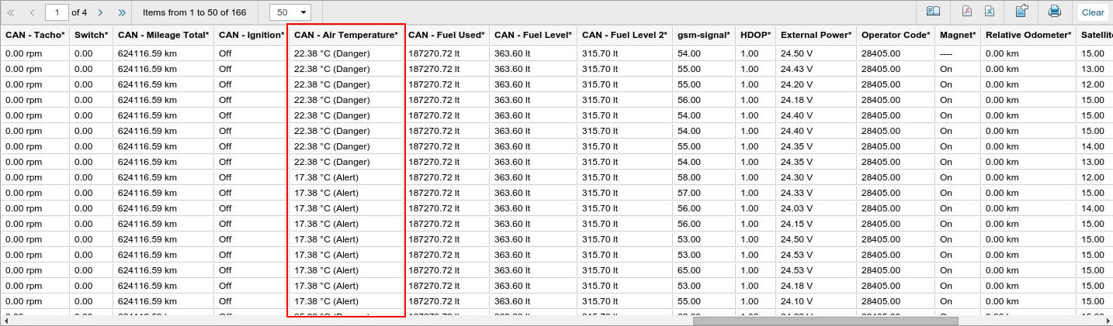Click the Operator Code column header
Screen dimensions: 1113x326
(x=895, y=35)
